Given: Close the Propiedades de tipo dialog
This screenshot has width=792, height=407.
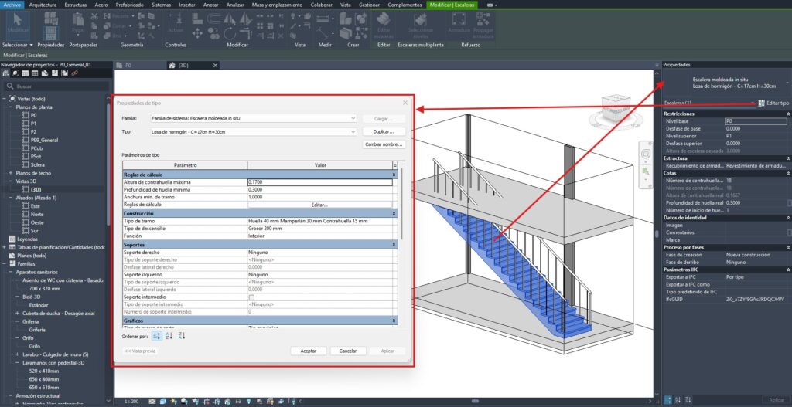Looking at the screenshot, I should pos(405,103).
